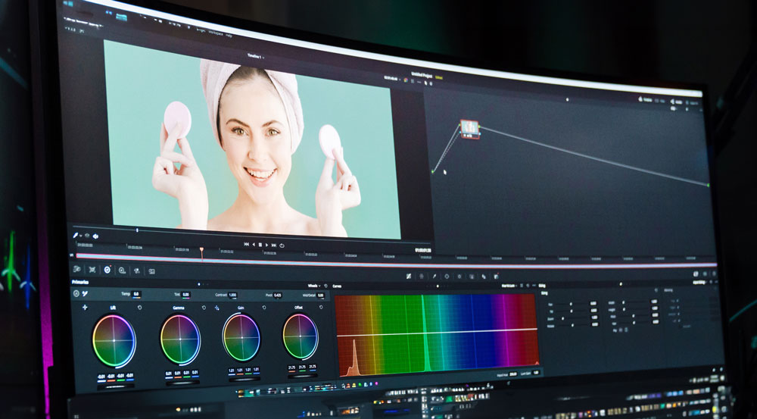Select the Color Wheels palette icon
The image size is (757, 419).
click(107, 270)
